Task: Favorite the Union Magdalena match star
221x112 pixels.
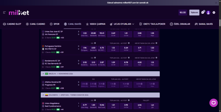Action: (43, 109)
